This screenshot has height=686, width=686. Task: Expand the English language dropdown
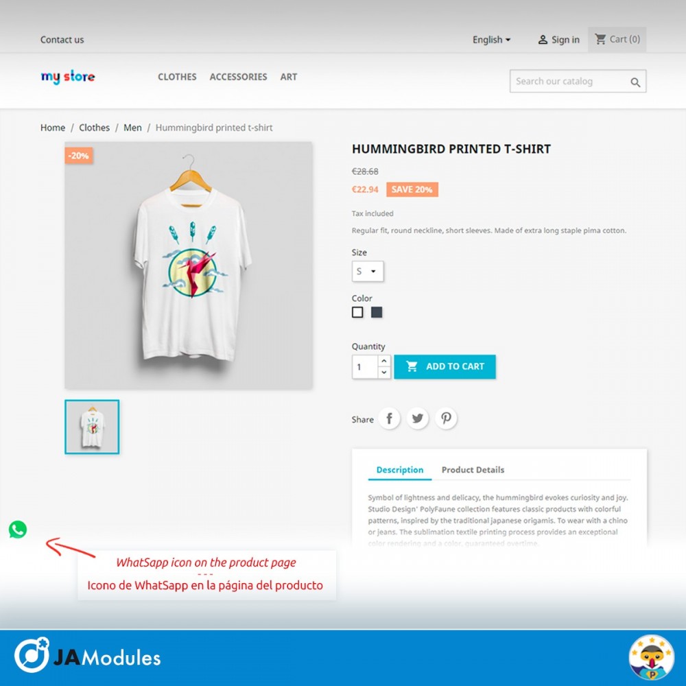(x=491, y=40)
